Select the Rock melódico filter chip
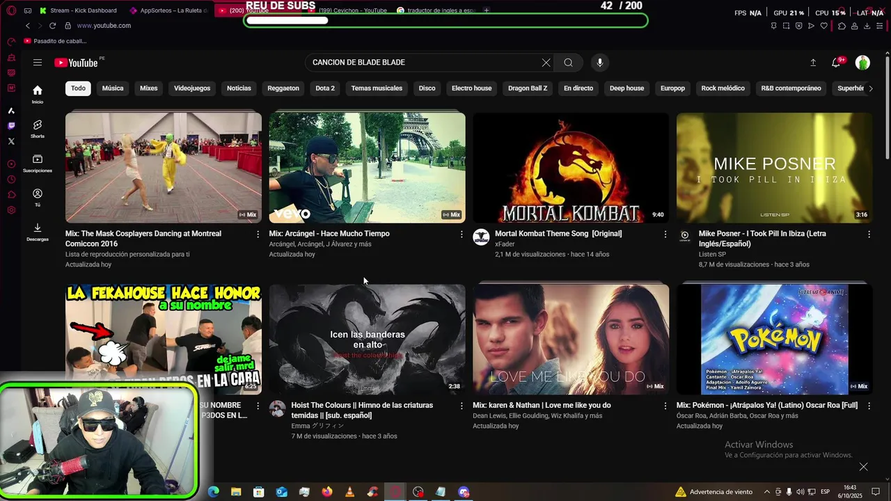 click(x=723, y=88)
